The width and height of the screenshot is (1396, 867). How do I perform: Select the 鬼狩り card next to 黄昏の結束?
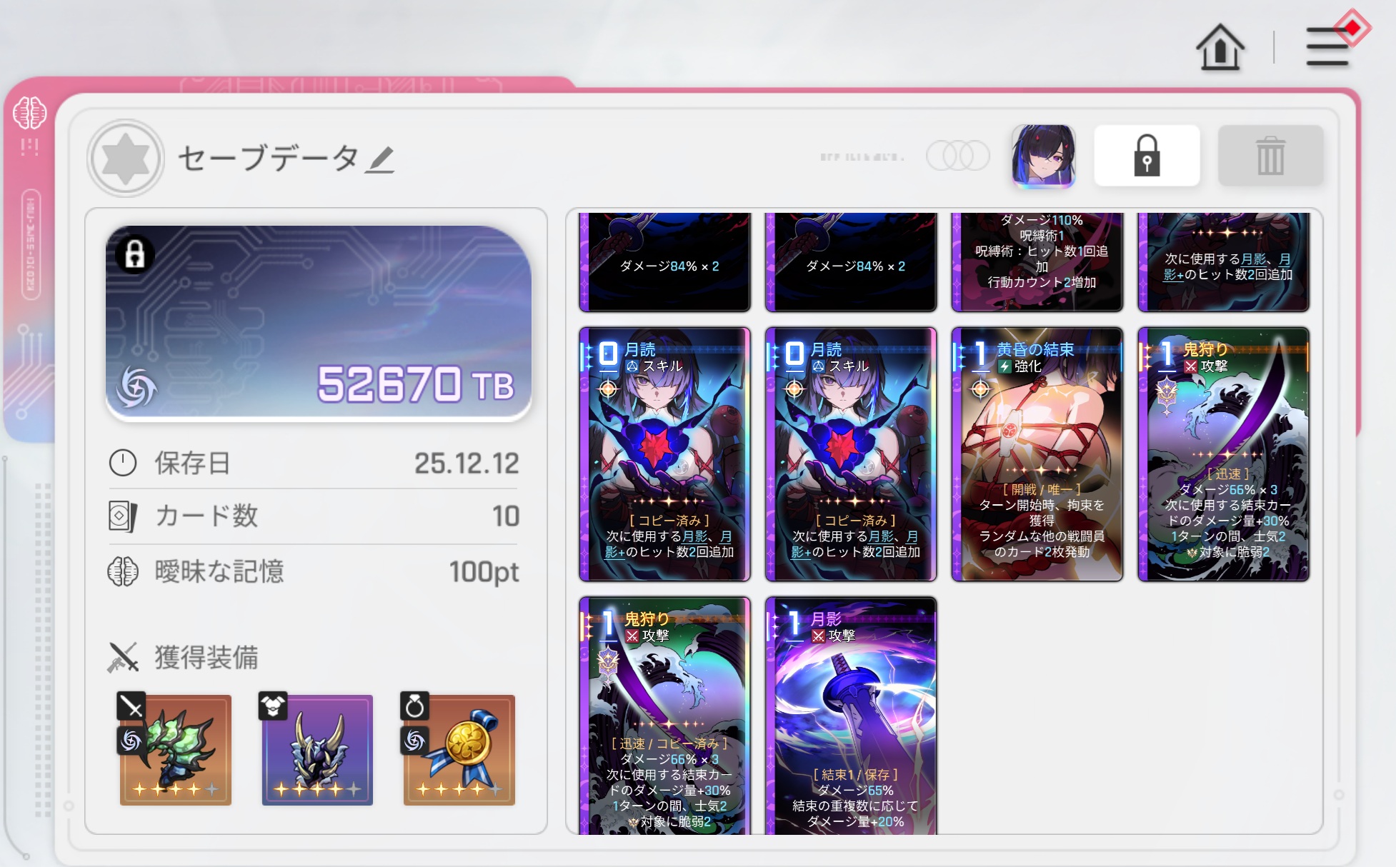coord(1223,454)
